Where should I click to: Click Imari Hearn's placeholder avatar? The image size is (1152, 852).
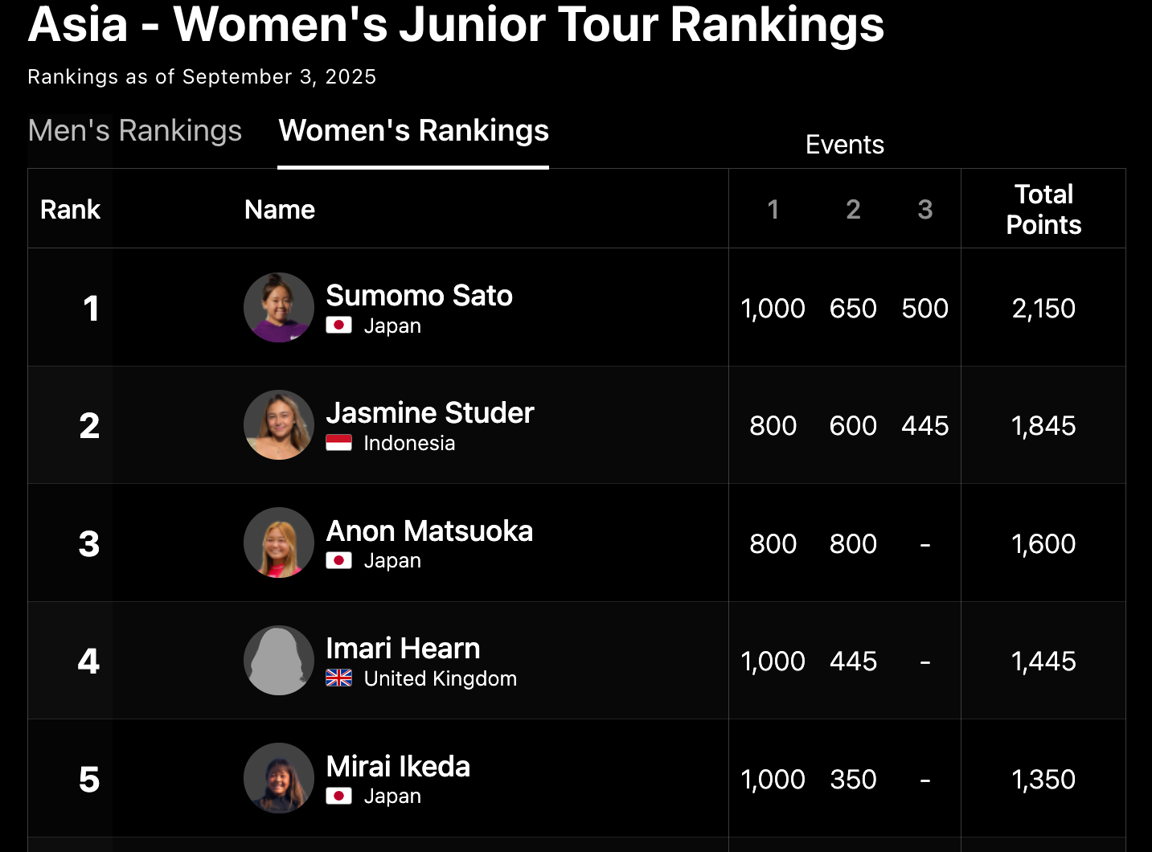(x=279, y=661)
